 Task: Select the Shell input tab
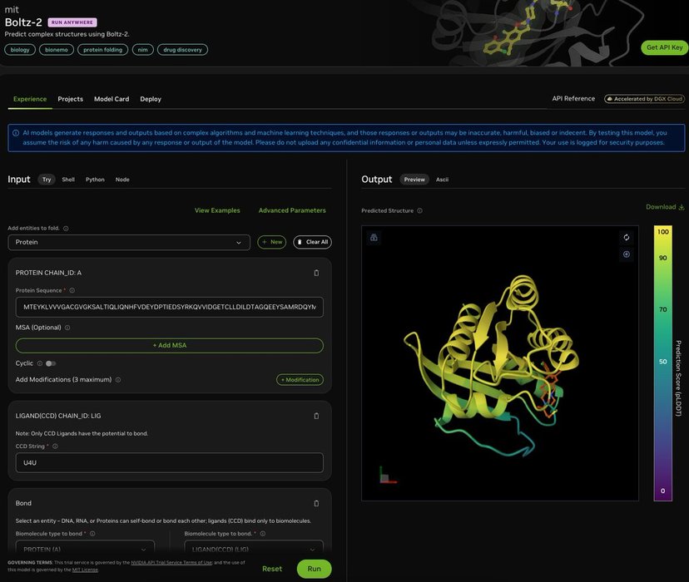pyautogui.click(x=68, y=180)
